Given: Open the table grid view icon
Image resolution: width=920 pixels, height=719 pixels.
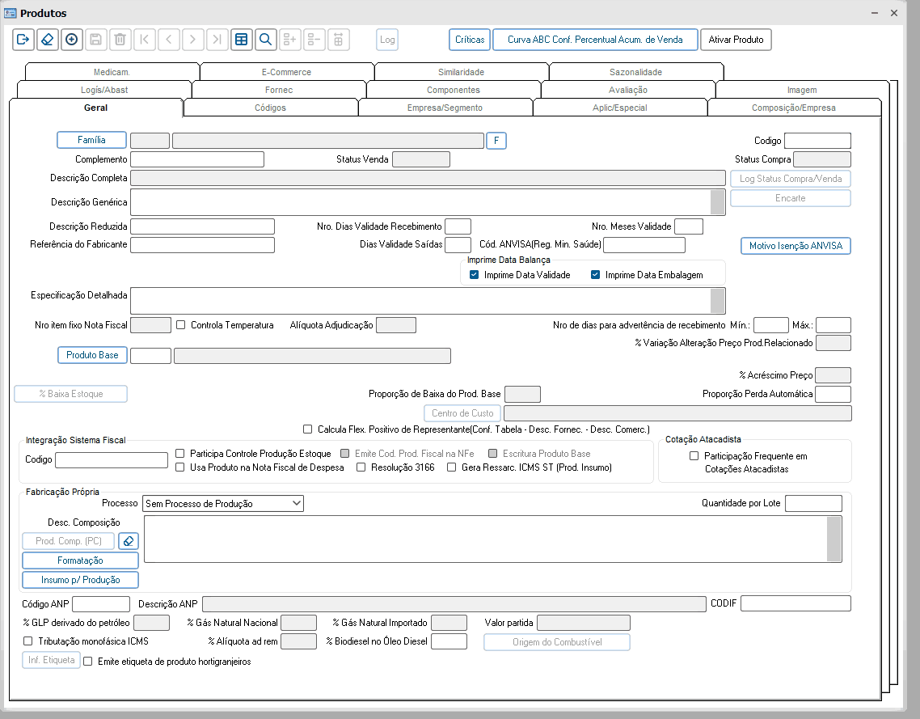Looking at the screenshot, I should [x=241, y=40].
